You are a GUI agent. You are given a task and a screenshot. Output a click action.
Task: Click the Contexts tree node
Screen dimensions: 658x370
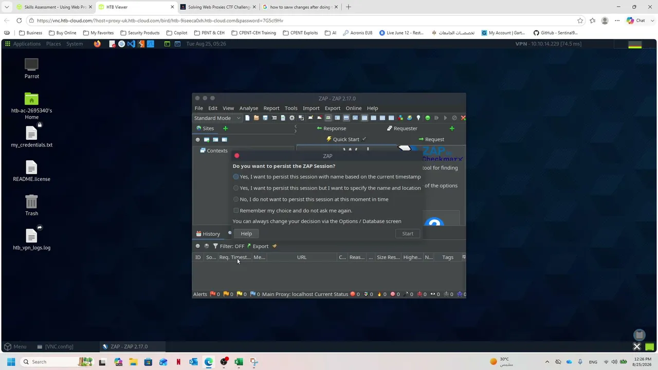coord(213,151)
